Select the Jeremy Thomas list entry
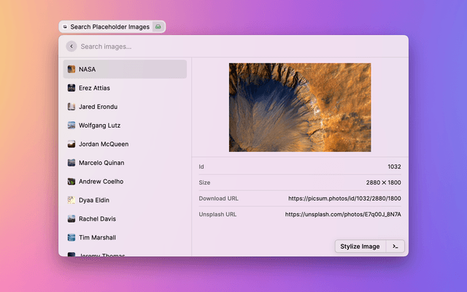This screenshot has width=467, height=292. [x=101, y=254]
